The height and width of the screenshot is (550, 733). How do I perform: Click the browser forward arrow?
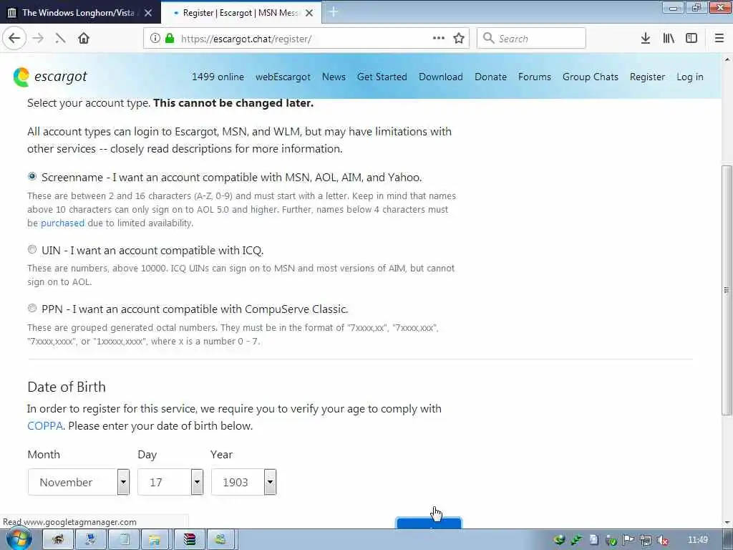pos(39,39)
